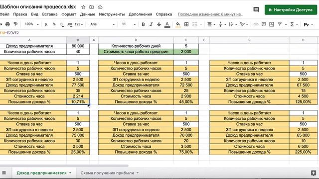Open the Инструменты menu
319x179 pixels.
point(112,14)
